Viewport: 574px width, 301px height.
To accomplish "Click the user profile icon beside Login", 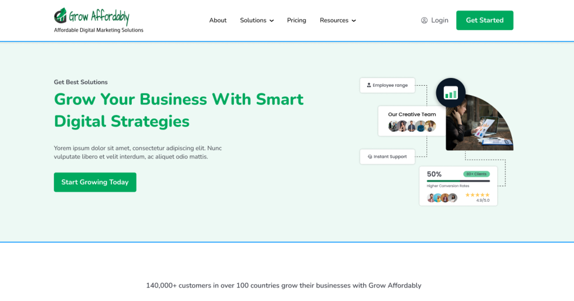I will point(424,21).
